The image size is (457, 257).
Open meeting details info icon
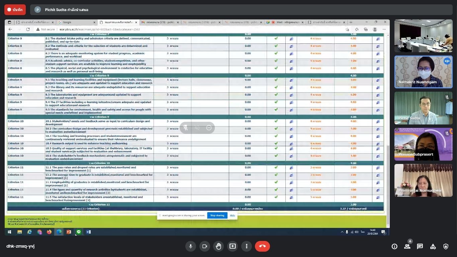pos(394,246)
